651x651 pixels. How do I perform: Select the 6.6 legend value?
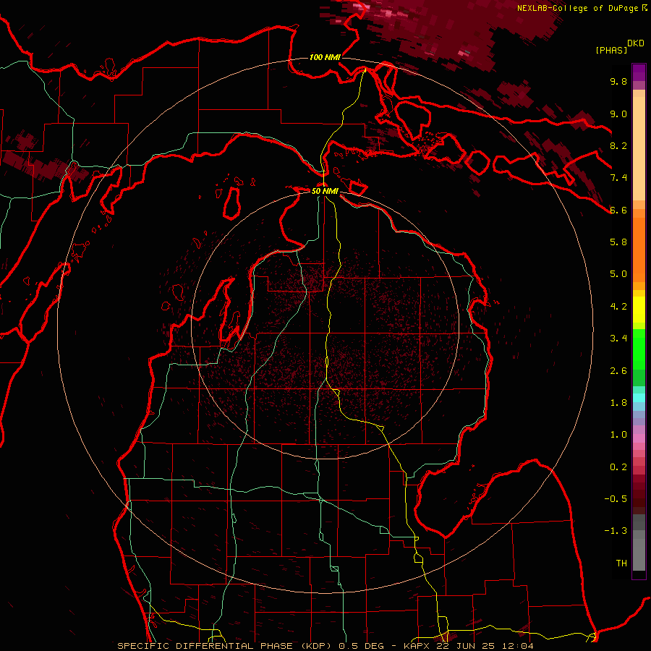tap(618, 210)
